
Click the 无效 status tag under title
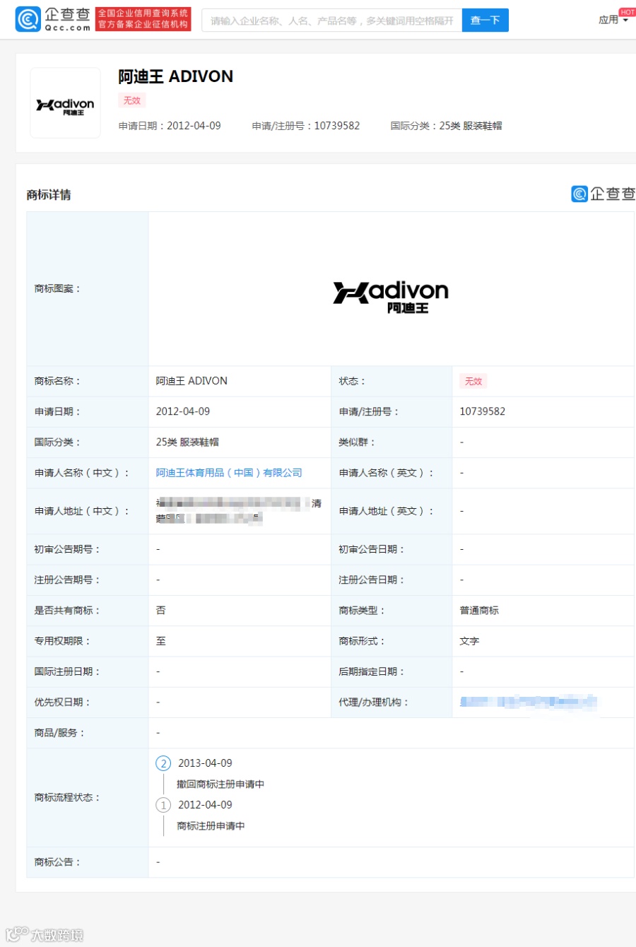[132, 100]
